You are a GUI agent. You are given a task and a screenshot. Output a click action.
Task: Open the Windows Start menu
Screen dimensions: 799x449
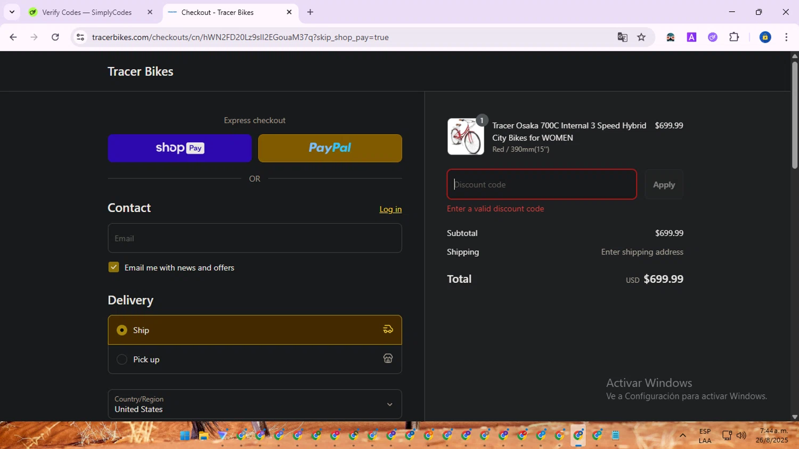pyautogui.click(x=185, y=436)
